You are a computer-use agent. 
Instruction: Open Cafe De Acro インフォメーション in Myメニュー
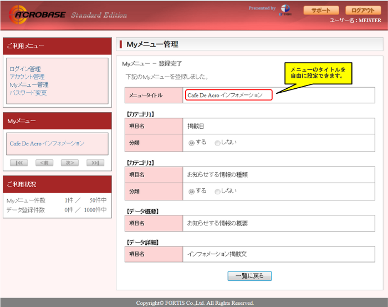(47, 143)
